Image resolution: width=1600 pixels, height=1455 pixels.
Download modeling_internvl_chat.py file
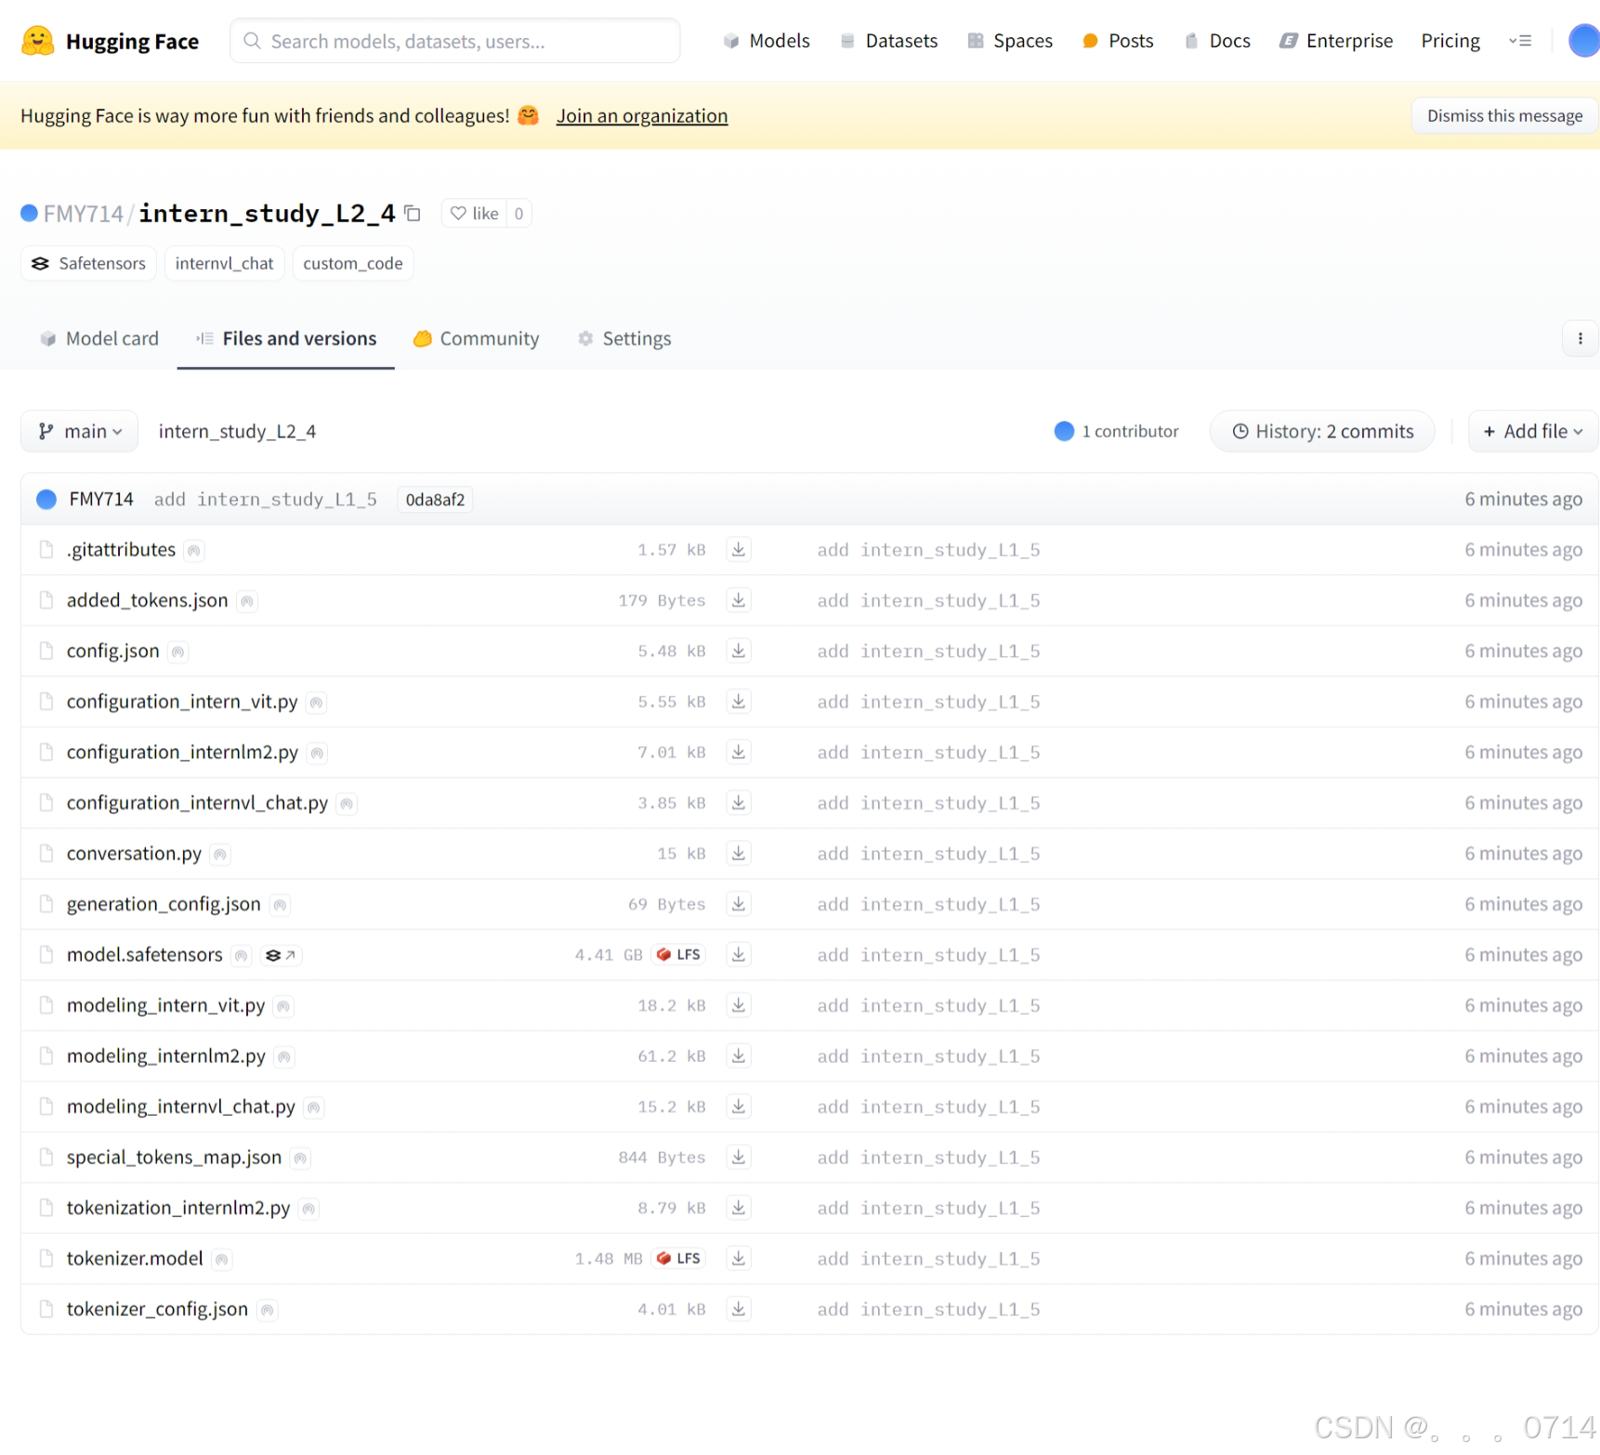point(738,1107)
